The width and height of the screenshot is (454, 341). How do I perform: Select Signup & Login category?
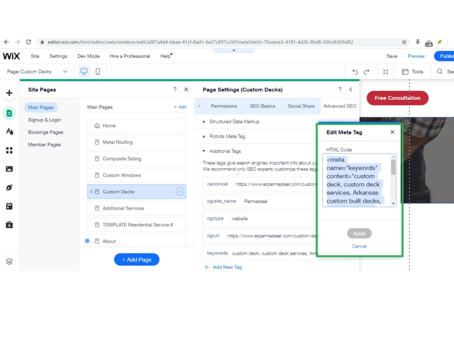click(44, 120)
